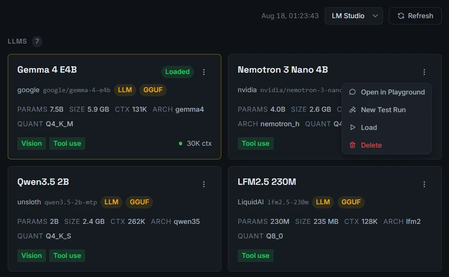The height and width of the screenshot is (277, 449).
Task: Select Open in Playground from context menu
Action: 387,92
